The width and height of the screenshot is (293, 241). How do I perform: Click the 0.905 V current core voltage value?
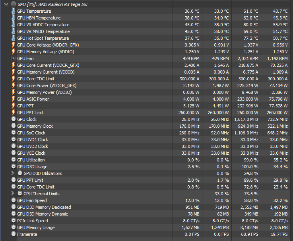(192, 45)
